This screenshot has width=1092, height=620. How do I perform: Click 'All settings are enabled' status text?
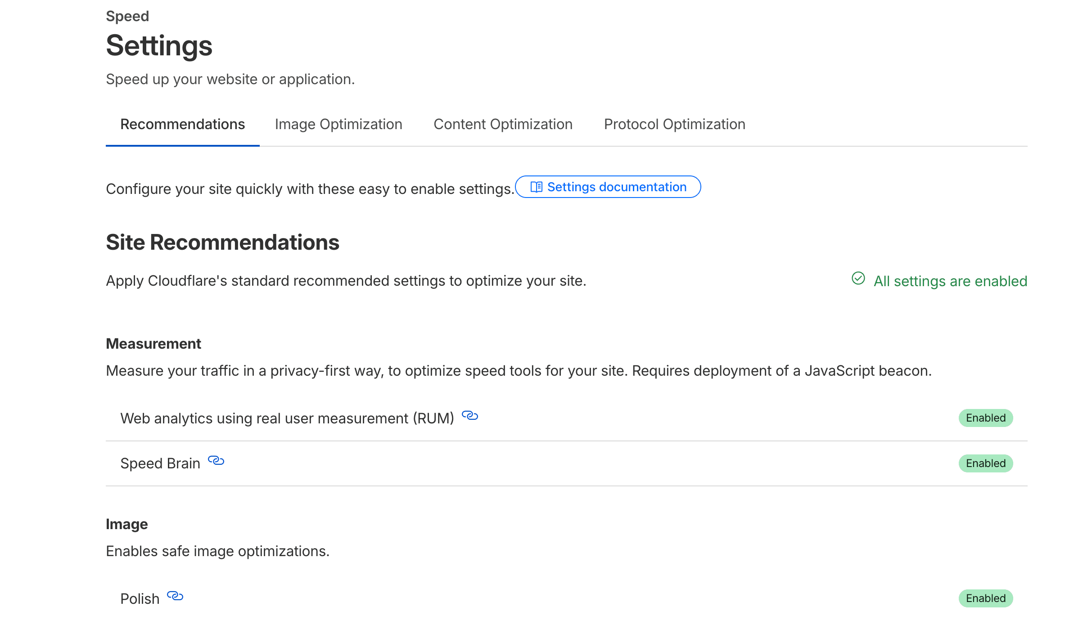[950, 281]
